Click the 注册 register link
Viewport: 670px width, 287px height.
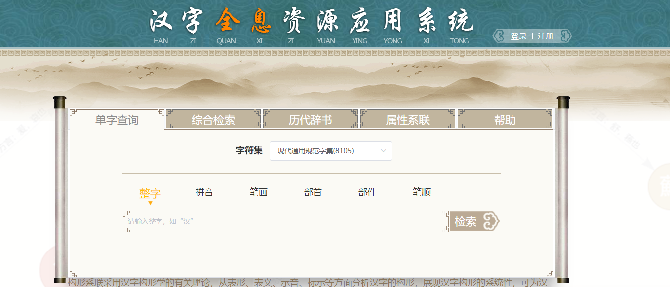click(546, 36)
